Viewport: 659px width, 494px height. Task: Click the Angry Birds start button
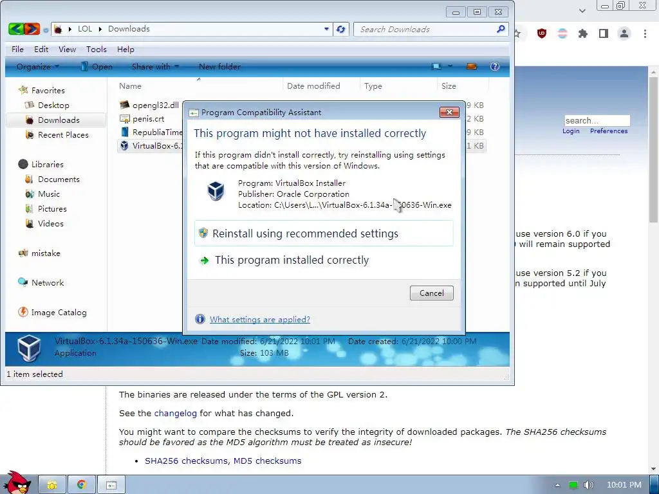pos(17,483)
